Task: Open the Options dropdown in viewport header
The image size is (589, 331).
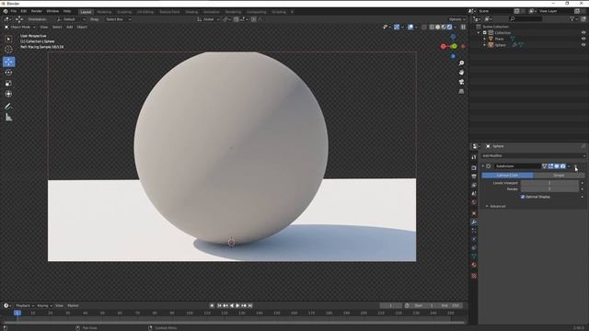Action: 457,19
